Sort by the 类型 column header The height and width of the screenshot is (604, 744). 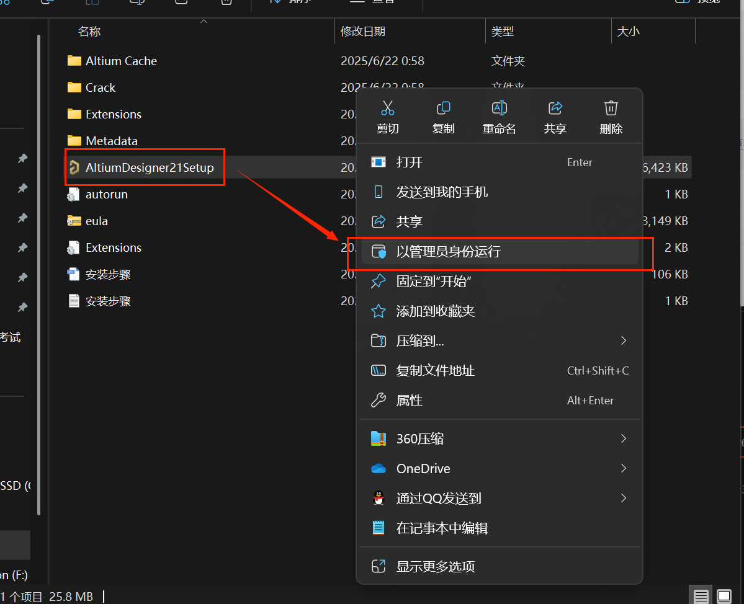click(502, 31)
